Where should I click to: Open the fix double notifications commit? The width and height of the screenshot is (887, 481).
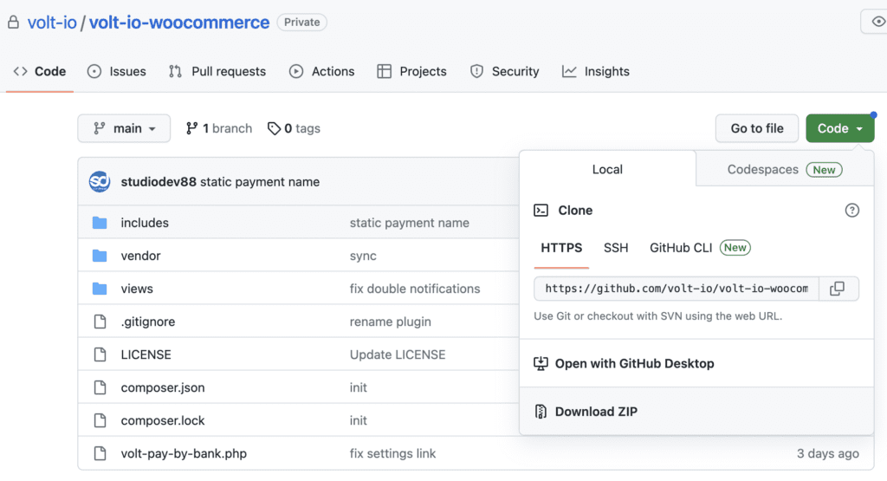pyautogui.click(x=415, y=289)
